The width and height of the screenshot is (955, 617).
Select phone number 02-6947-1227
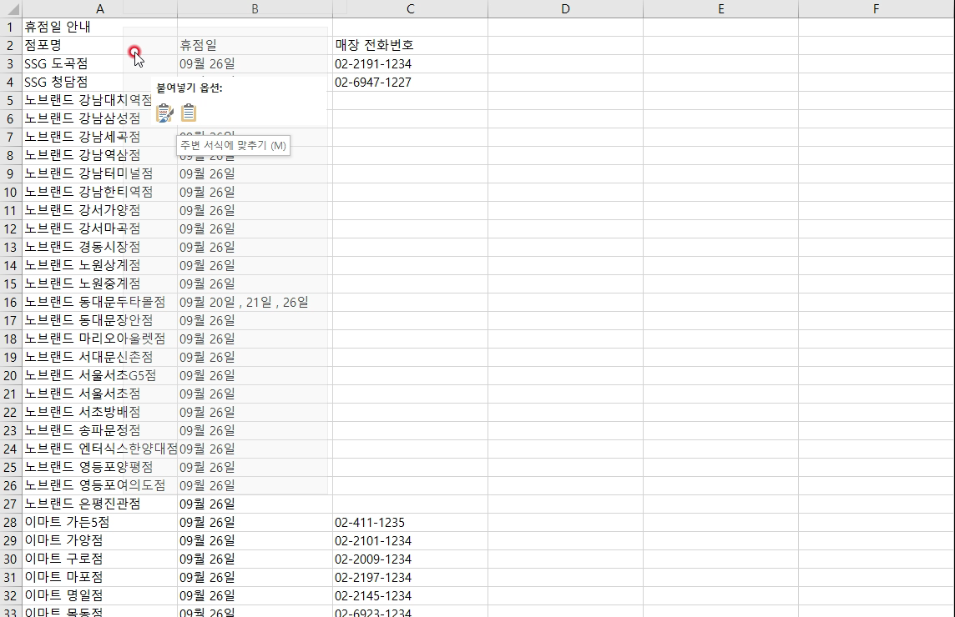pyautogui.click(x=410, y=83)
